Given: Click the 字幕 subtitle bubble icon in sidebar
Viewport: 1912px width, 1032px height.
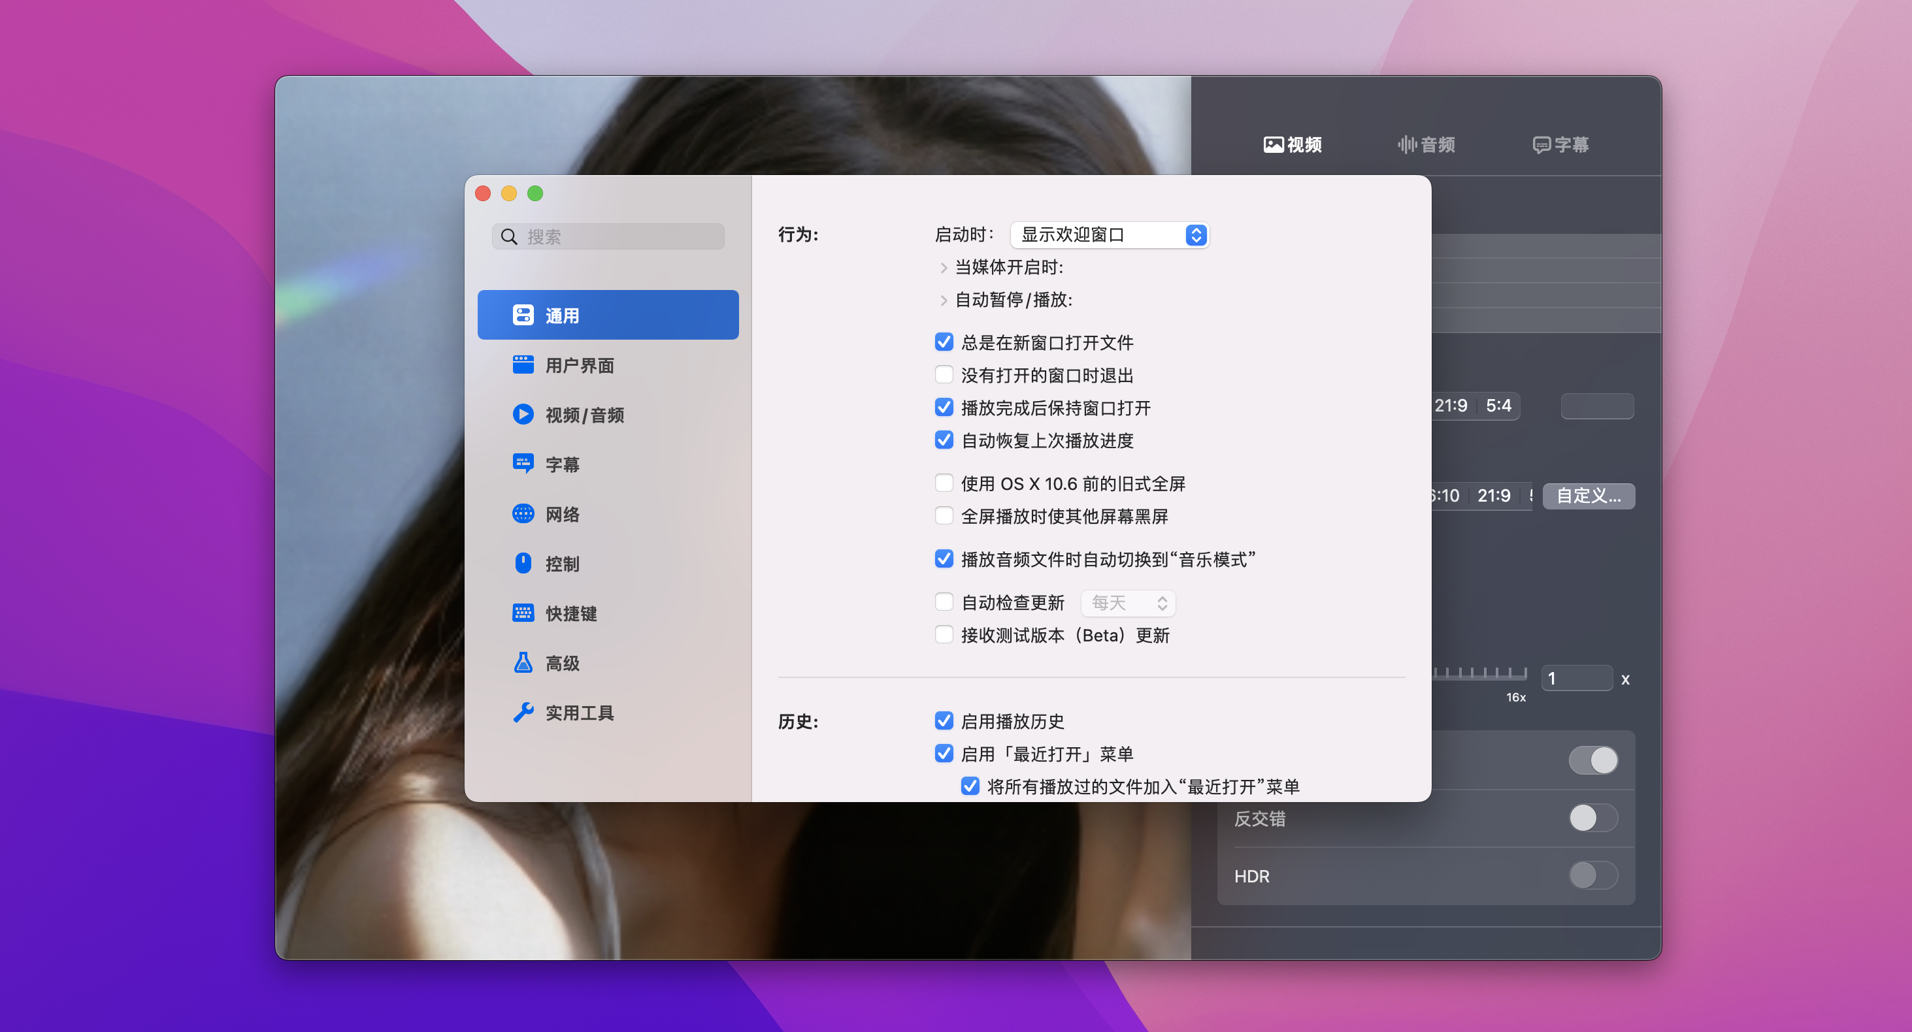Looking at the screenshot, I should (x=523, y=464).
